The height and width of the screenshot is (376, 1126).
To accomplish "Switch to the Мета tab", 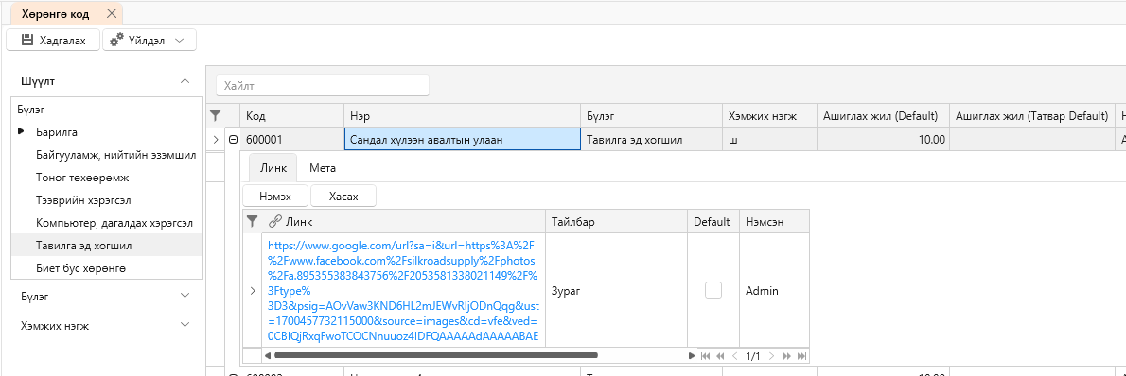I will (323, 168).
